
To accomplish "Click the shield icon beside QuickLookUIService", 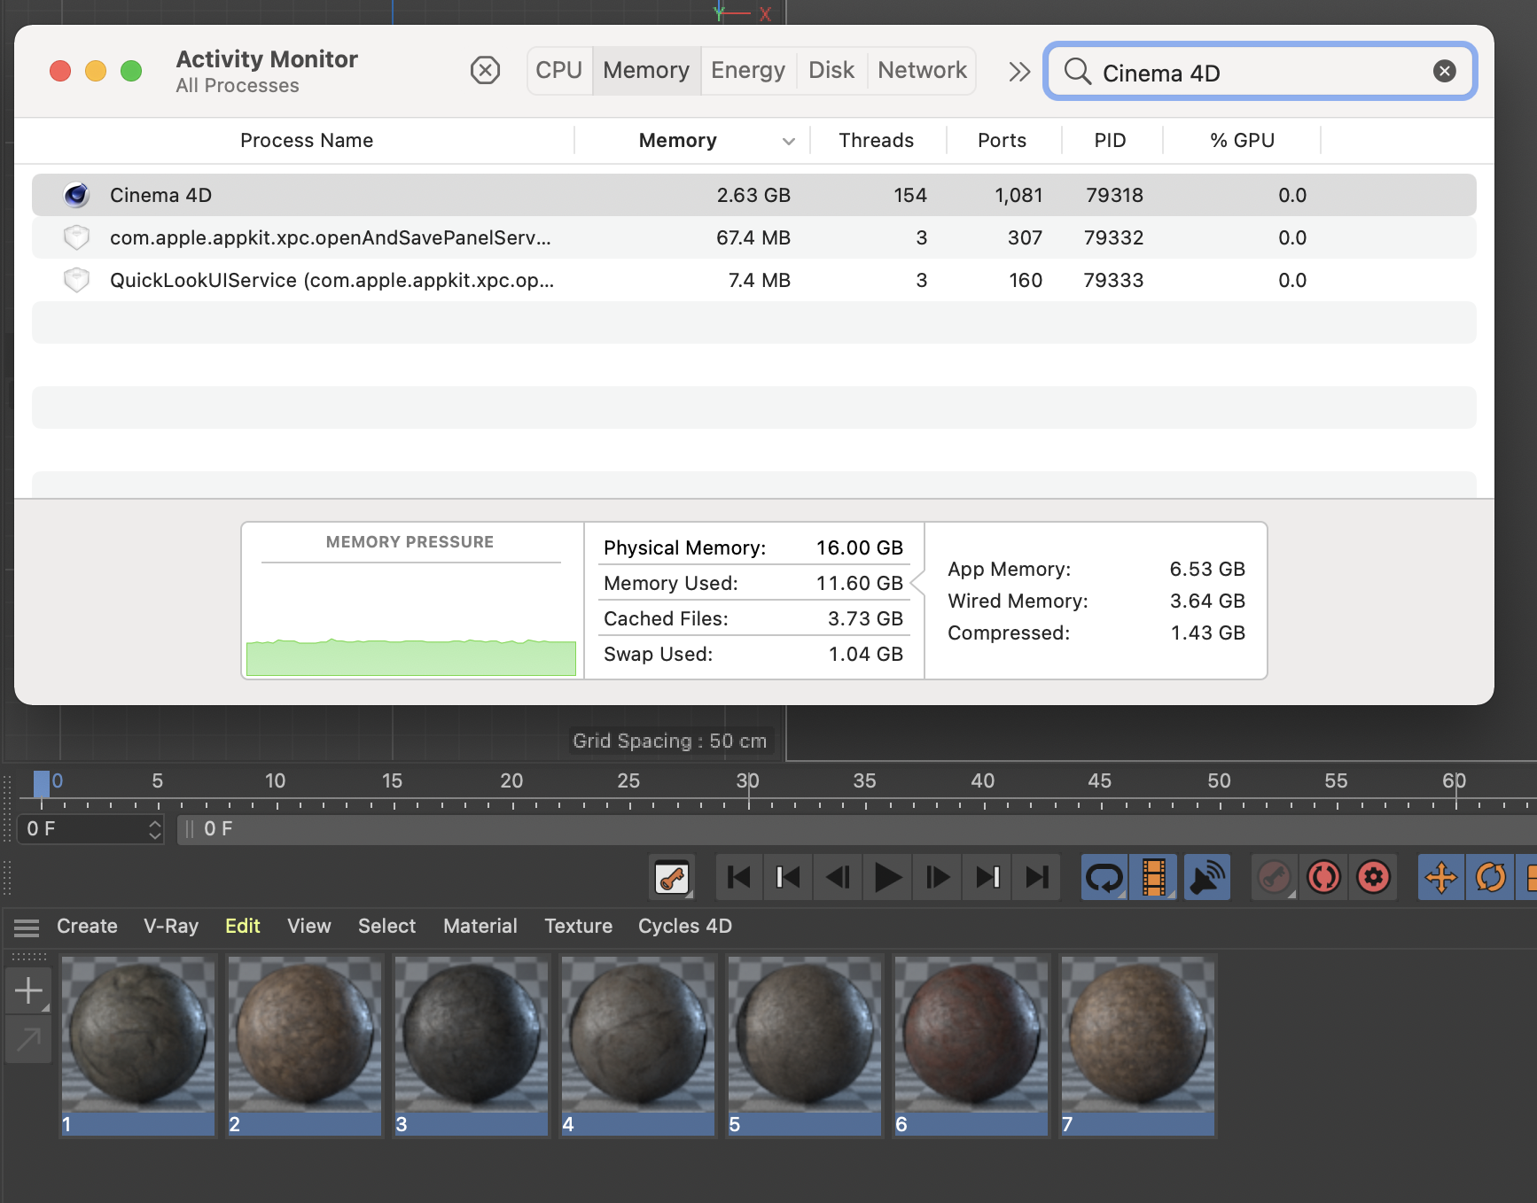I will [77, 280].
